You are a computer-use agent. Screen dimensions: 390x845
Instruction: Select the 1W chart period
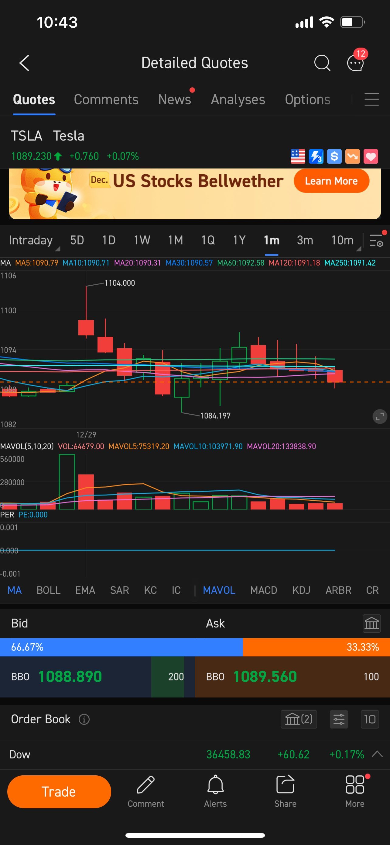point(142,240)
